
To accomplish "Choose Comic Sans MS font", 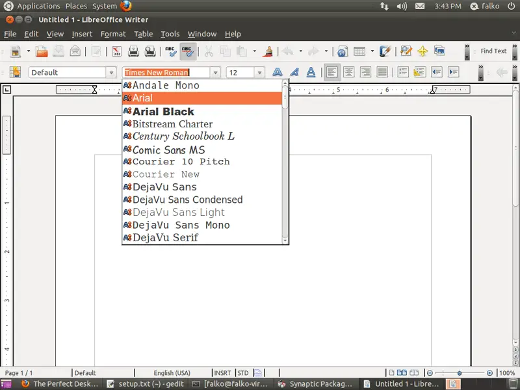I will point(202,150).
